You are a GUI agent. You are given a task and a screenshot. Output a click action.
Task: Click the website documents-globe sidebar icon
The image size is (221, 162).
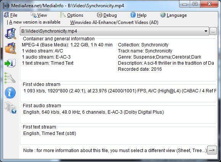(x=11, y=108)
